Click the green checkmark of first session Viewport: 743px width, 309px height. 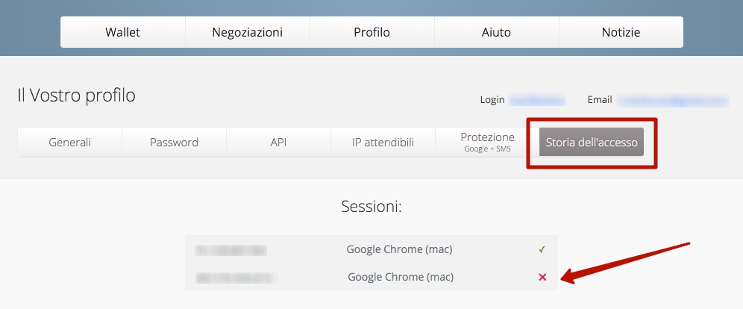click(542, 249)
